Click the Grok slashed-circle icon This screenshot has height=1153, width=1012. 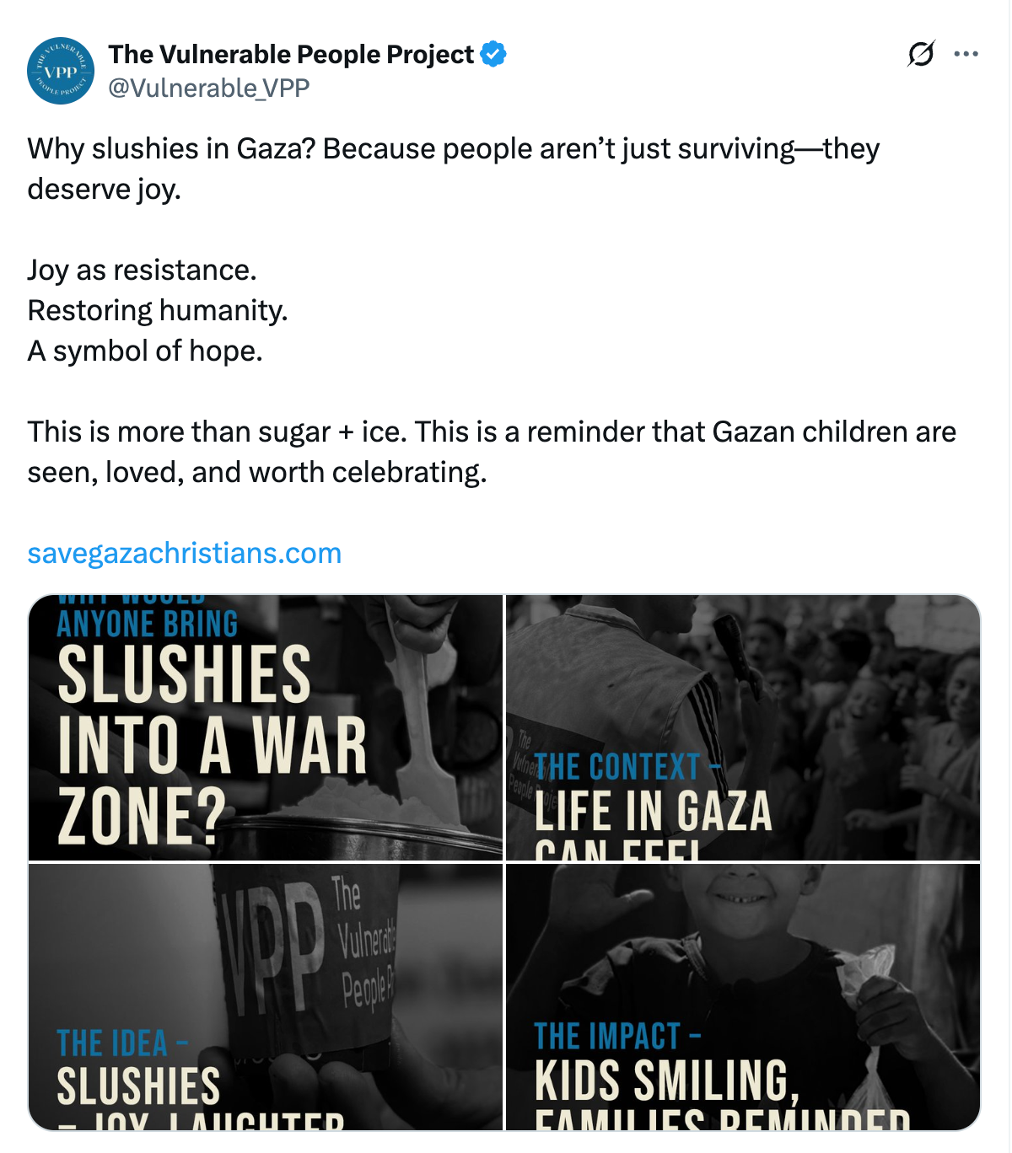pyautogui.click(x=921, y=54)
